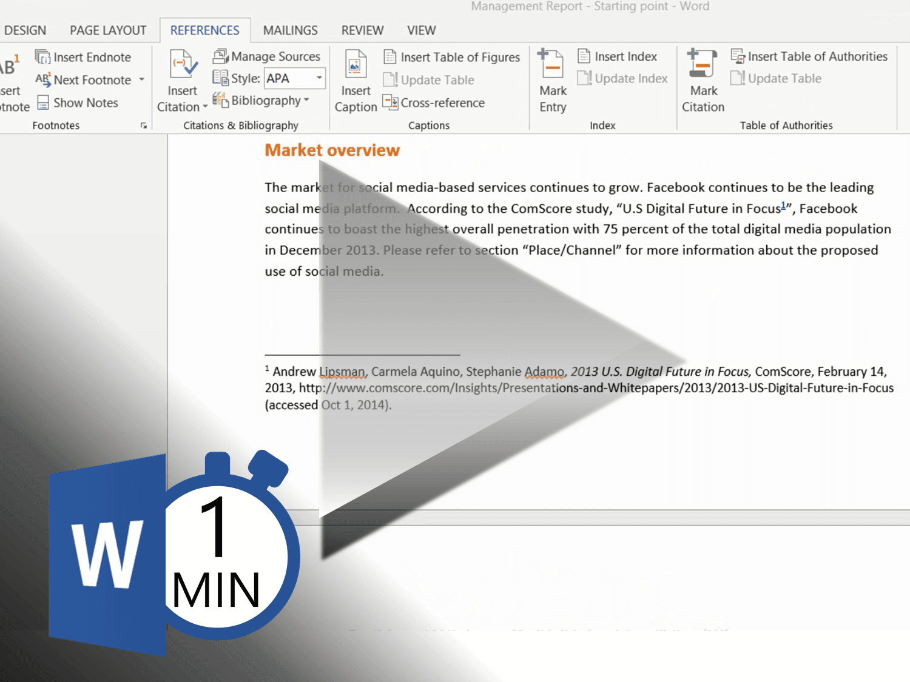Click the citation Style icon

tap(220, 78)
